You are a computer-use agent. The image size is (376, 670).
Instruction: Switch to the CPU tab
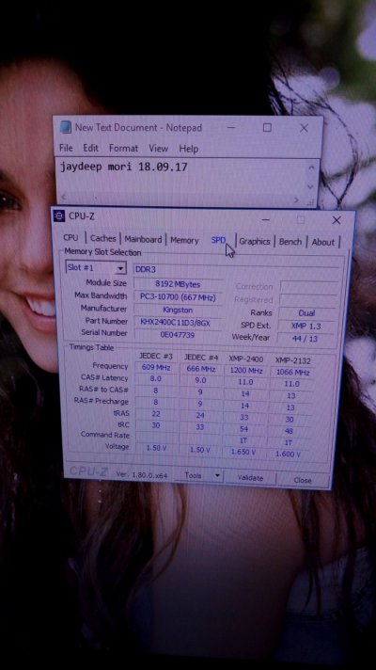click(70, 237)
